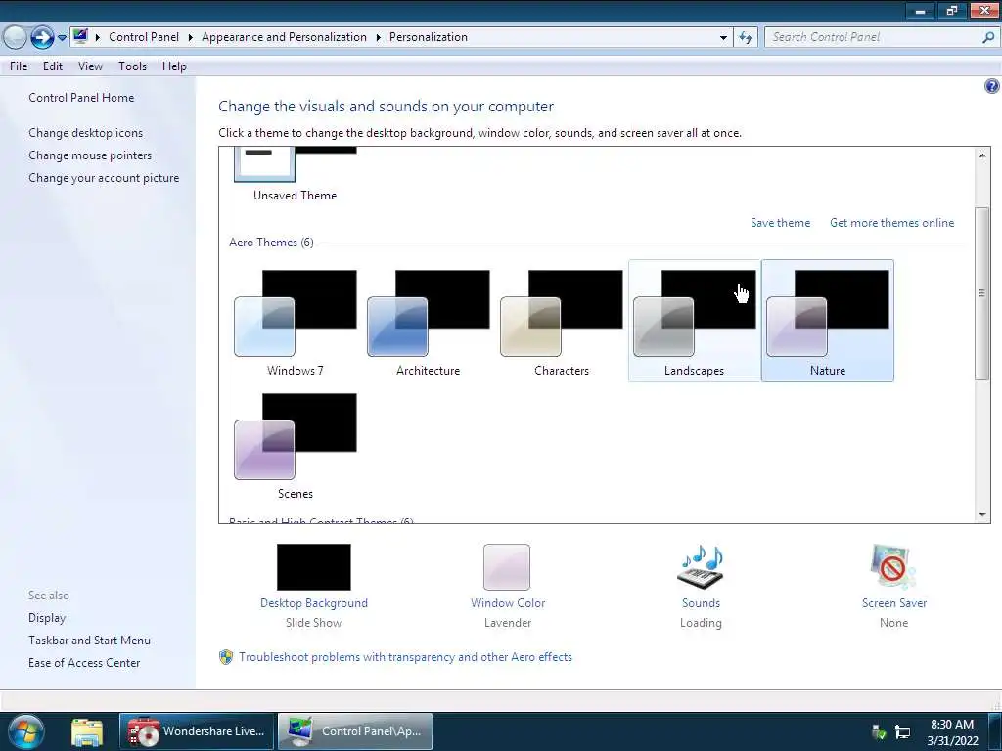Open Taskbar and Start Menu link
1002x751 pixels.
(89, 641)
